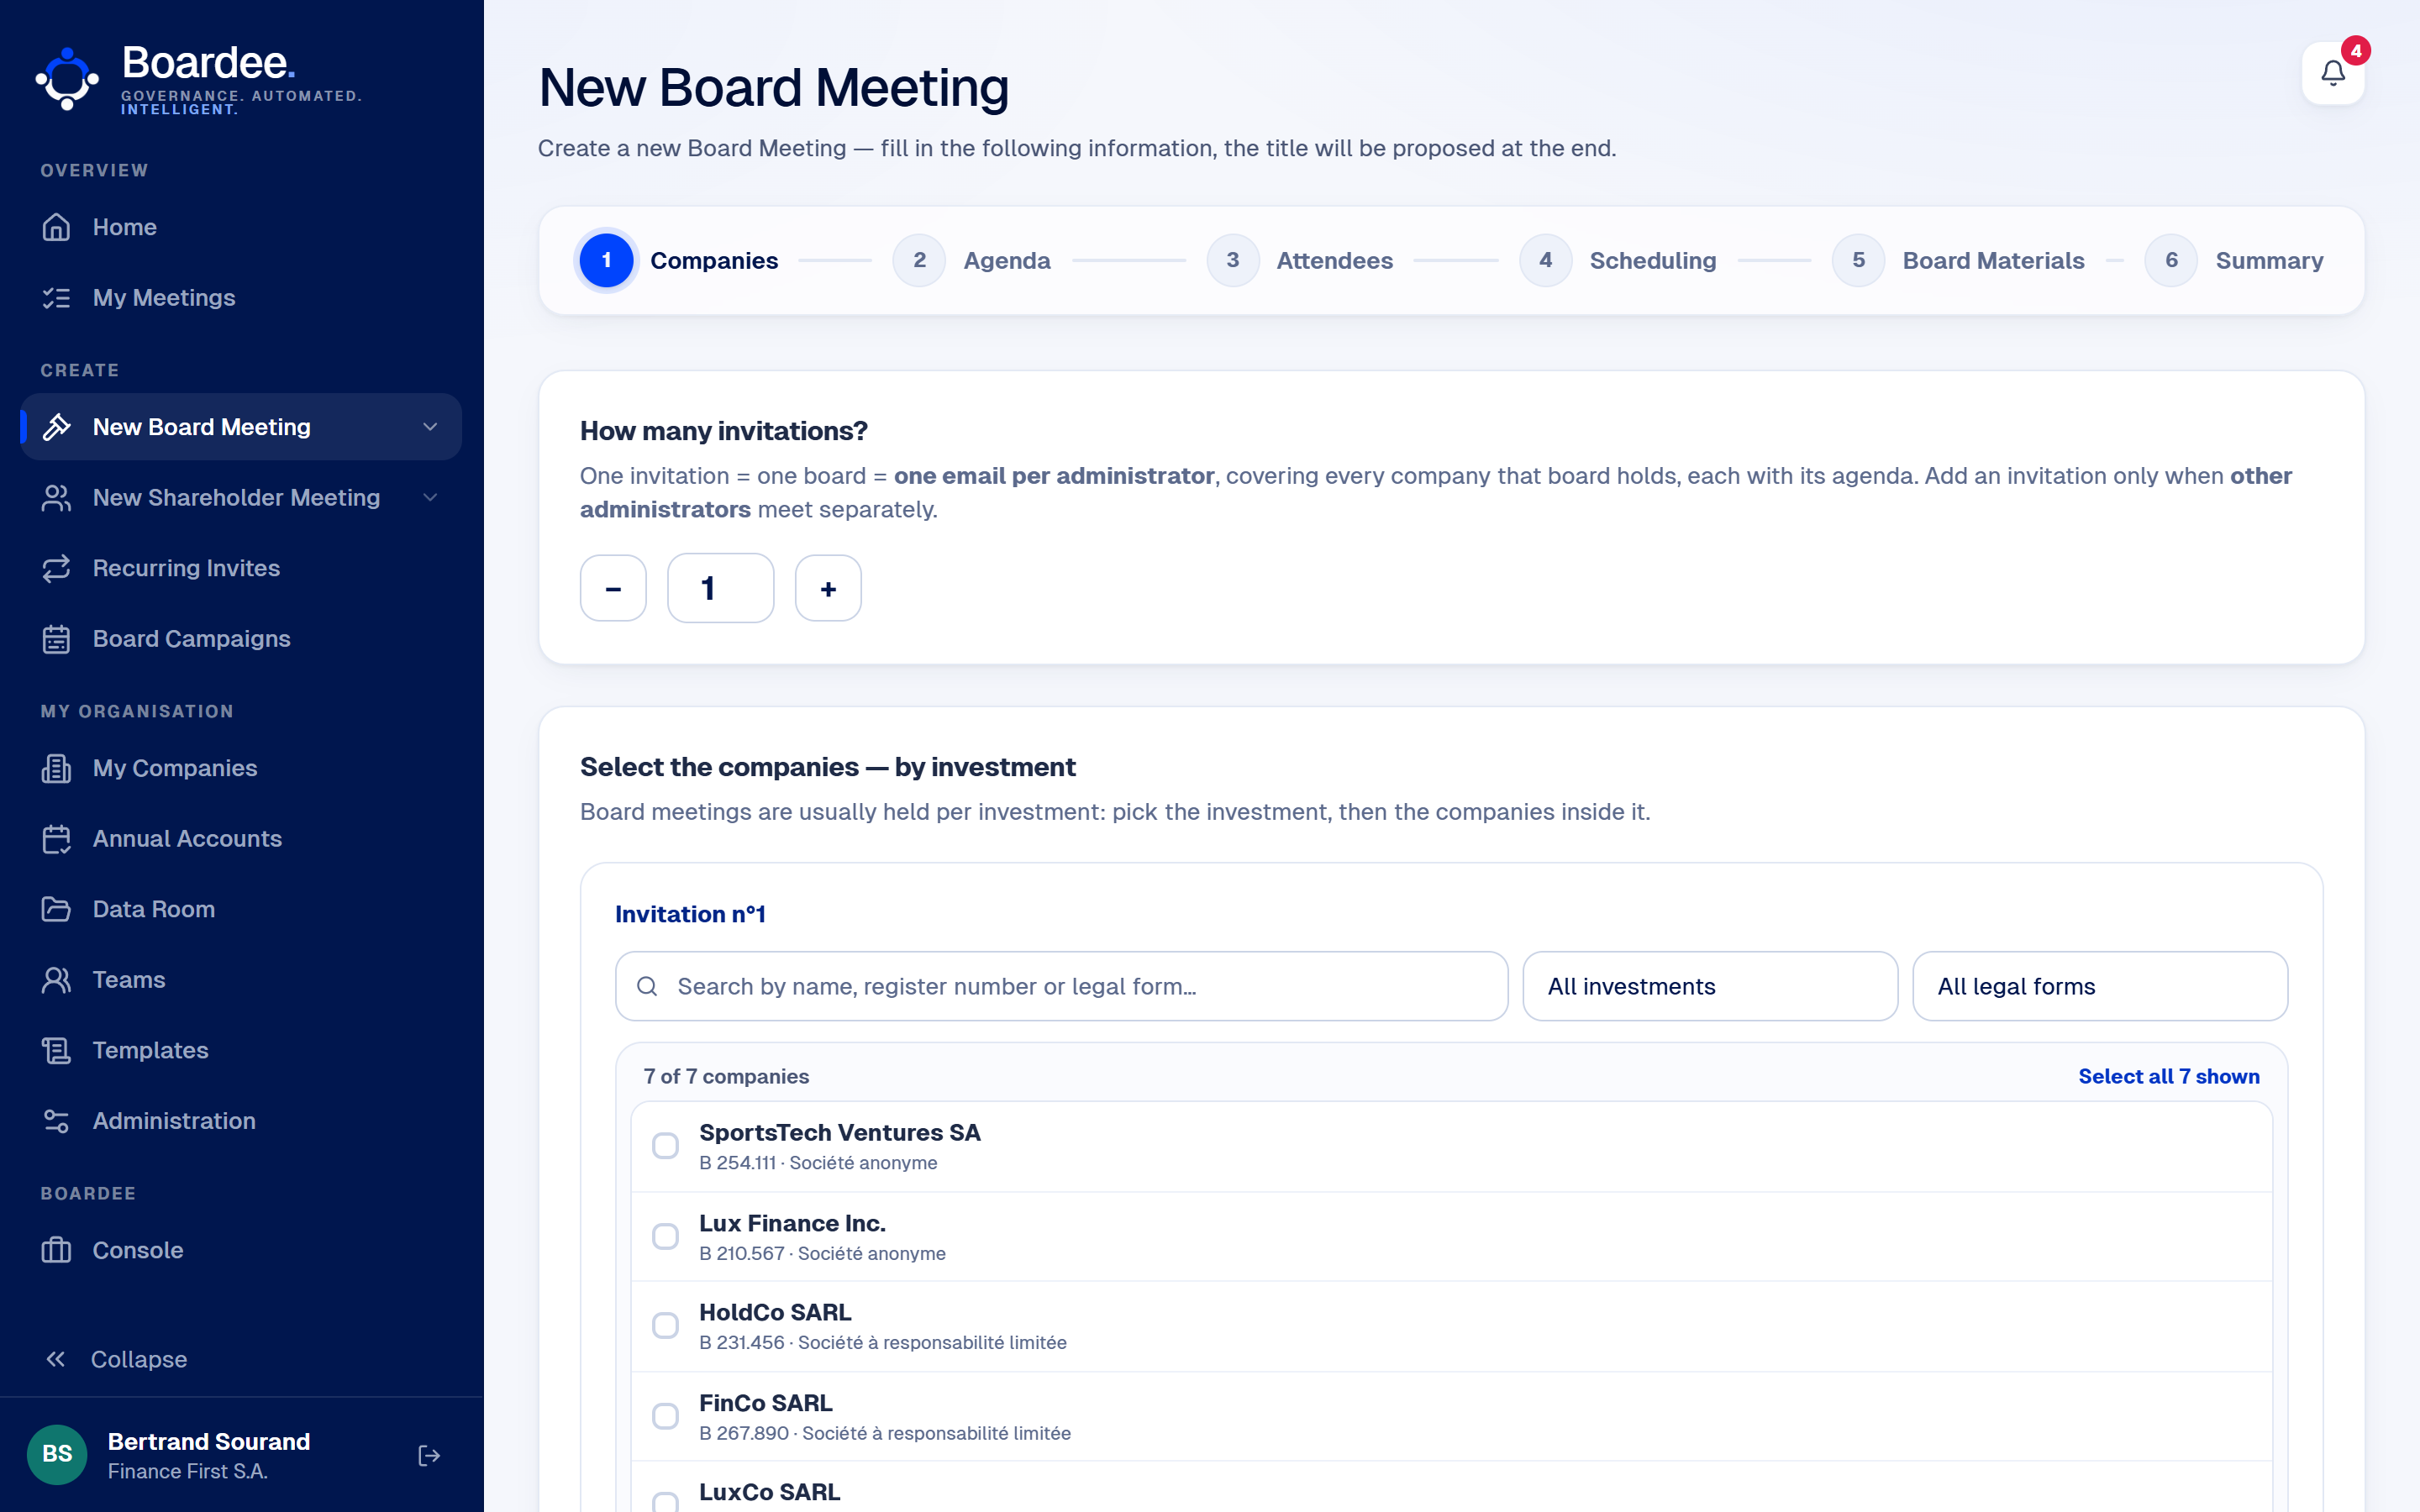Click the Teams users icon
Image resolution: width=2420 pixels, height=1512 pixels.
56,980
